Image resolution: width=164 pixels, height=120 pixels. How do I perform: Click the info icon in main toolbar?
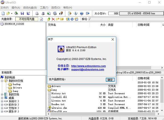[x=75, y=13]
